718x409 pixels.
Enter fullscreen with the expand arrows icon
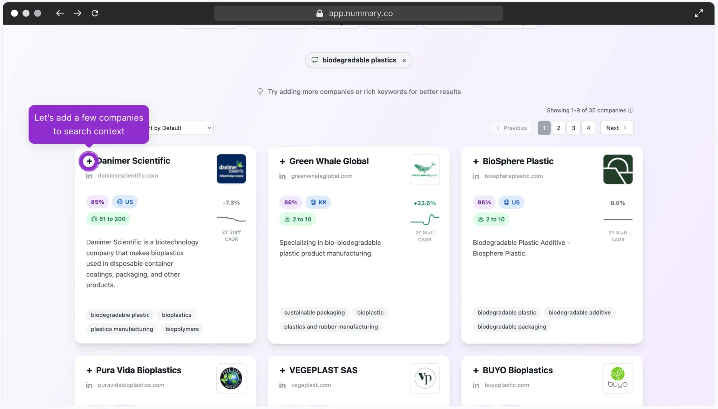click(699, 13)
